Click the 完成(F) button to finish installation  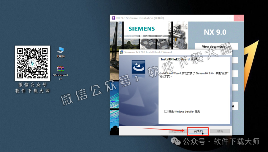pyautogui.click(x=198, y=131)
